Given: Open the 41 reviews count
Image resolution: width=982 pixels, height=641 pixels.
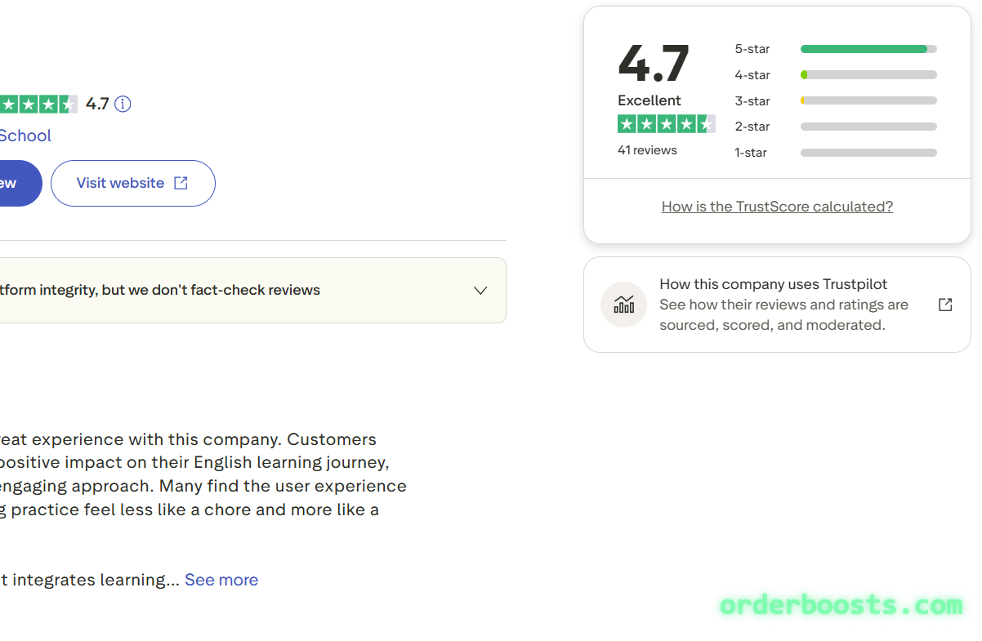Looking at the screenshot, I should (647, 149).
